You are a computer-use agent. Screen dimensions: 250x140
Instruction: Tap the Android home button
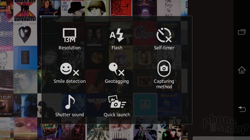pyautogui.click(x=242, y=70)
